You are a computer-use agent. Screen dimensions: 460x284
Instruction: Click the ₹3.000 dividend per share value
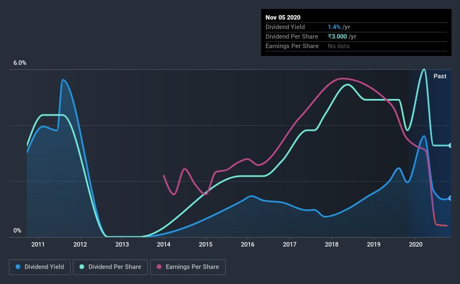pyautogui.click(x=337, y=36)
